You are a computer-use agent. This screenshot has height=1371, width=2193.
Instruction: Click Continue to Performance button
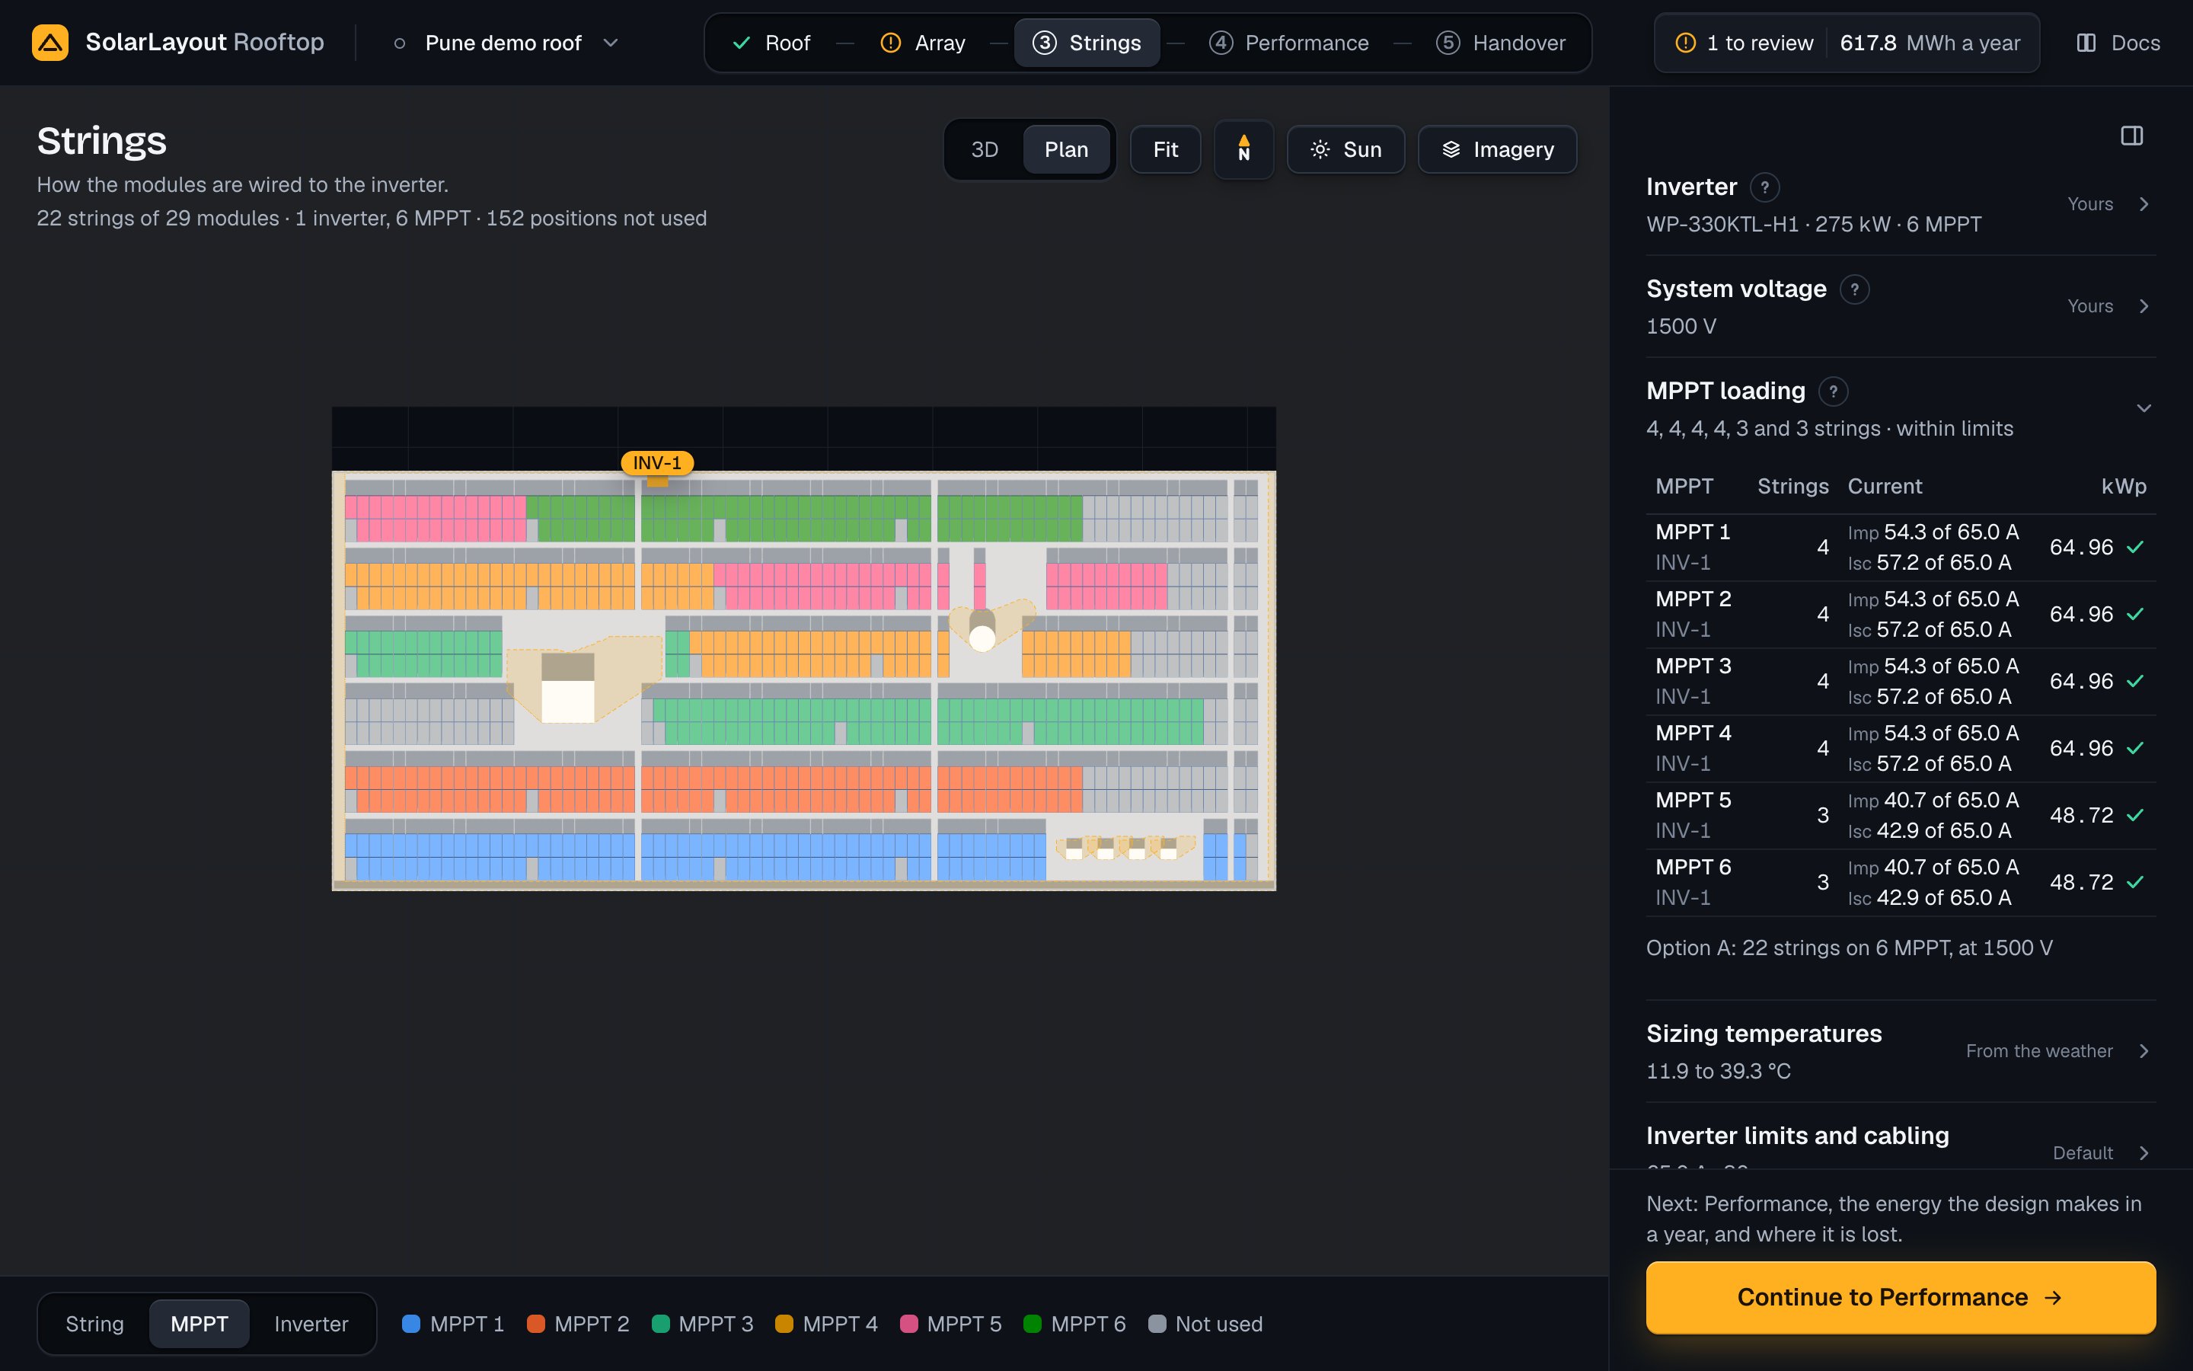[1901, 1296]
